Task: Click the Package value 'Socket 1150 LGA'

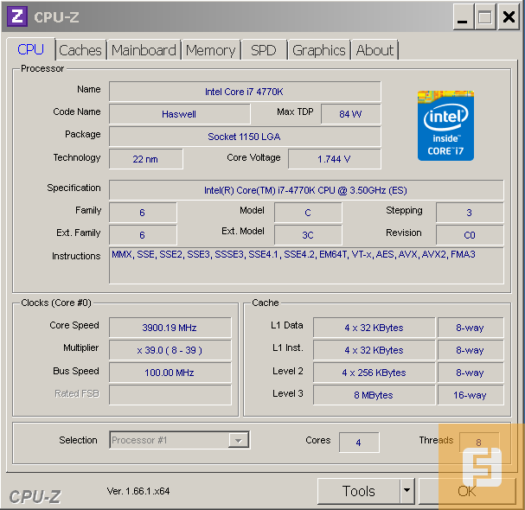Action: tap(245, 137)
